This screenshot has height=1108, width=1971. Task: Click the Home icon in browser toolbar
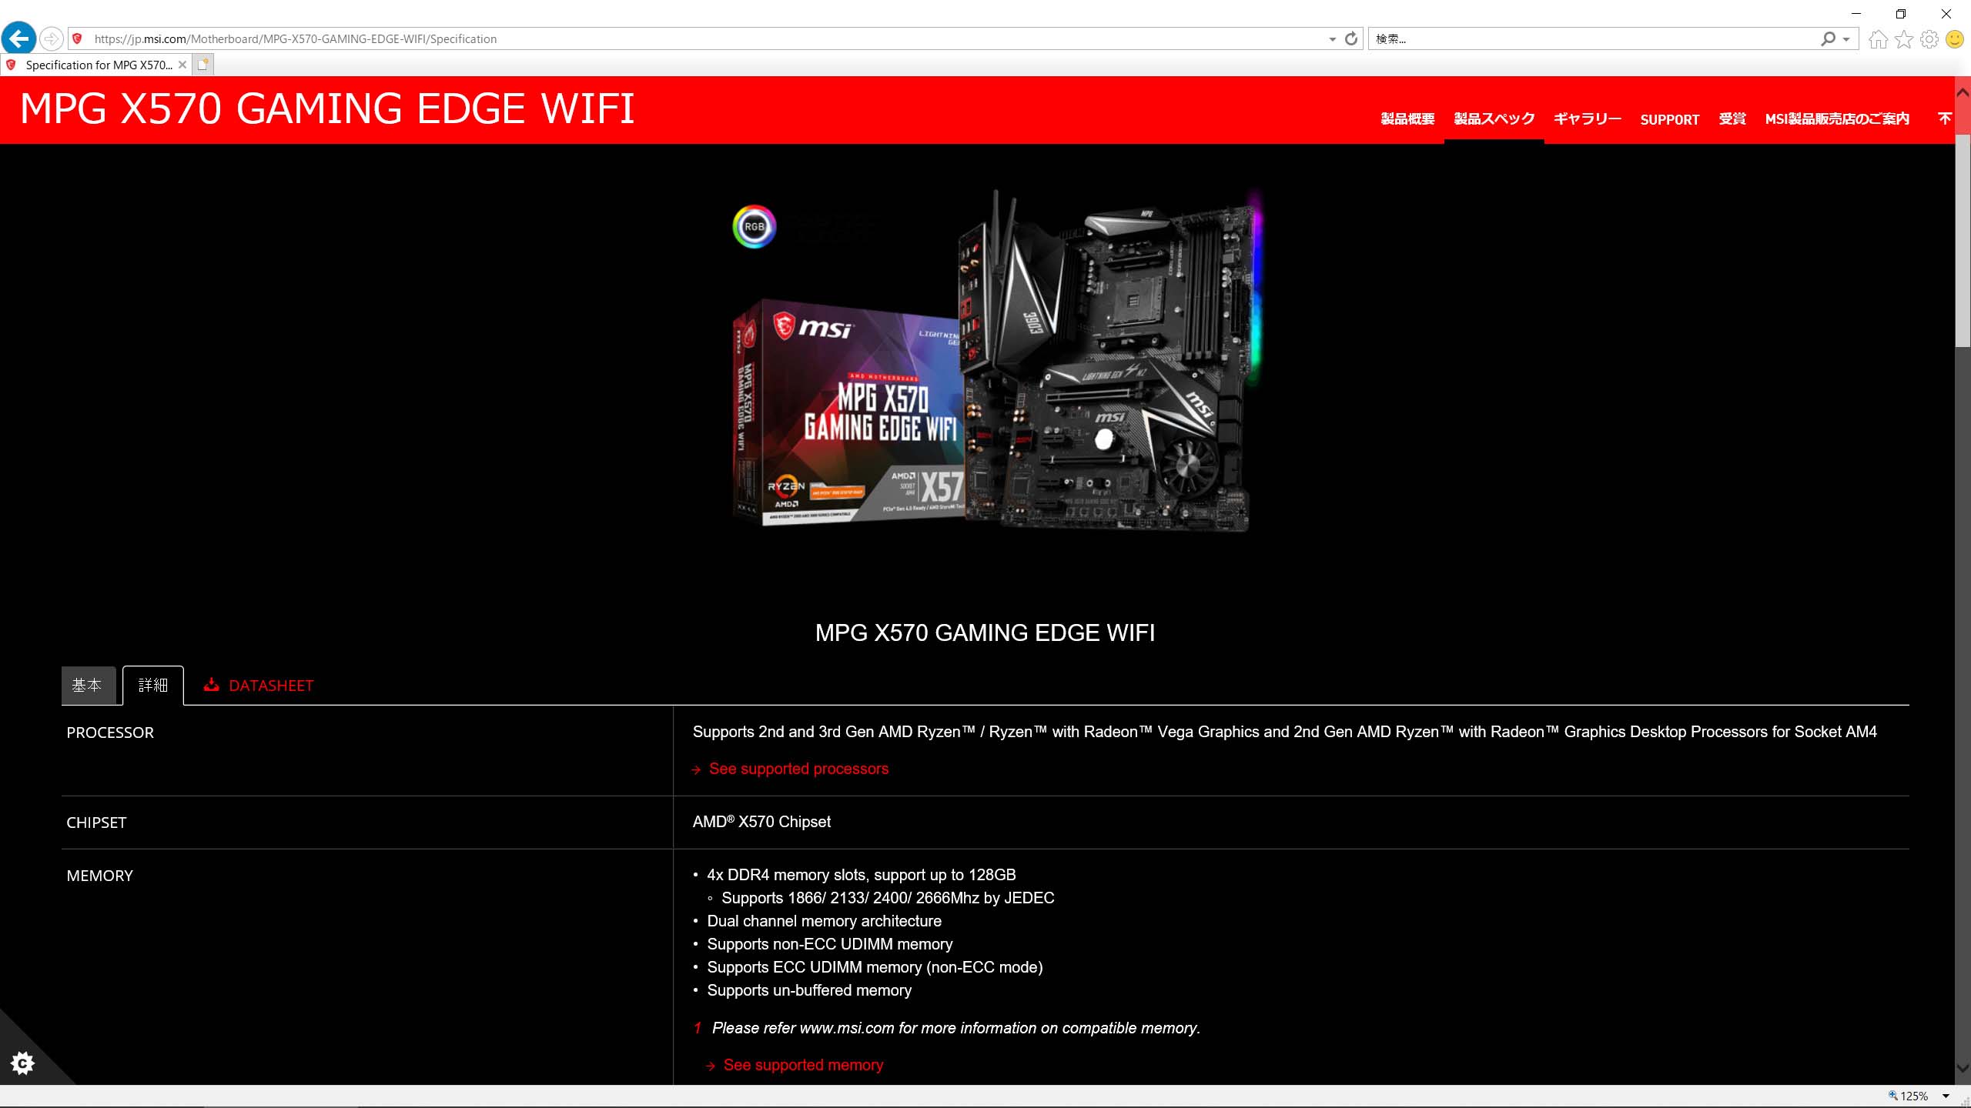pyautogui.click(x=1878, y=38)
